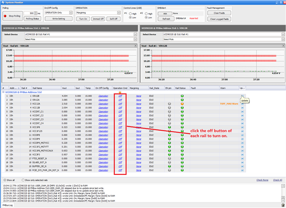
Task: Click PCIE_SYS_PWR_ON_RST_N rail status icon
Action: 182,171
